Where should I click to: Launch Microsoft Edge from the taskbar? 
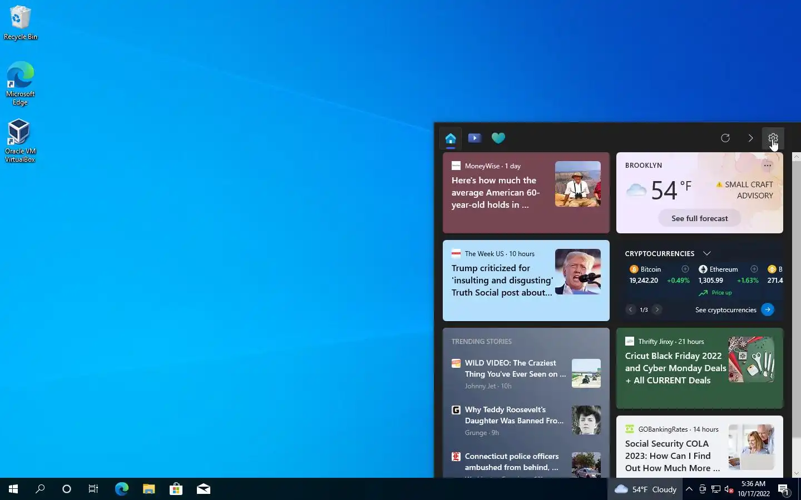click(121, 489)
